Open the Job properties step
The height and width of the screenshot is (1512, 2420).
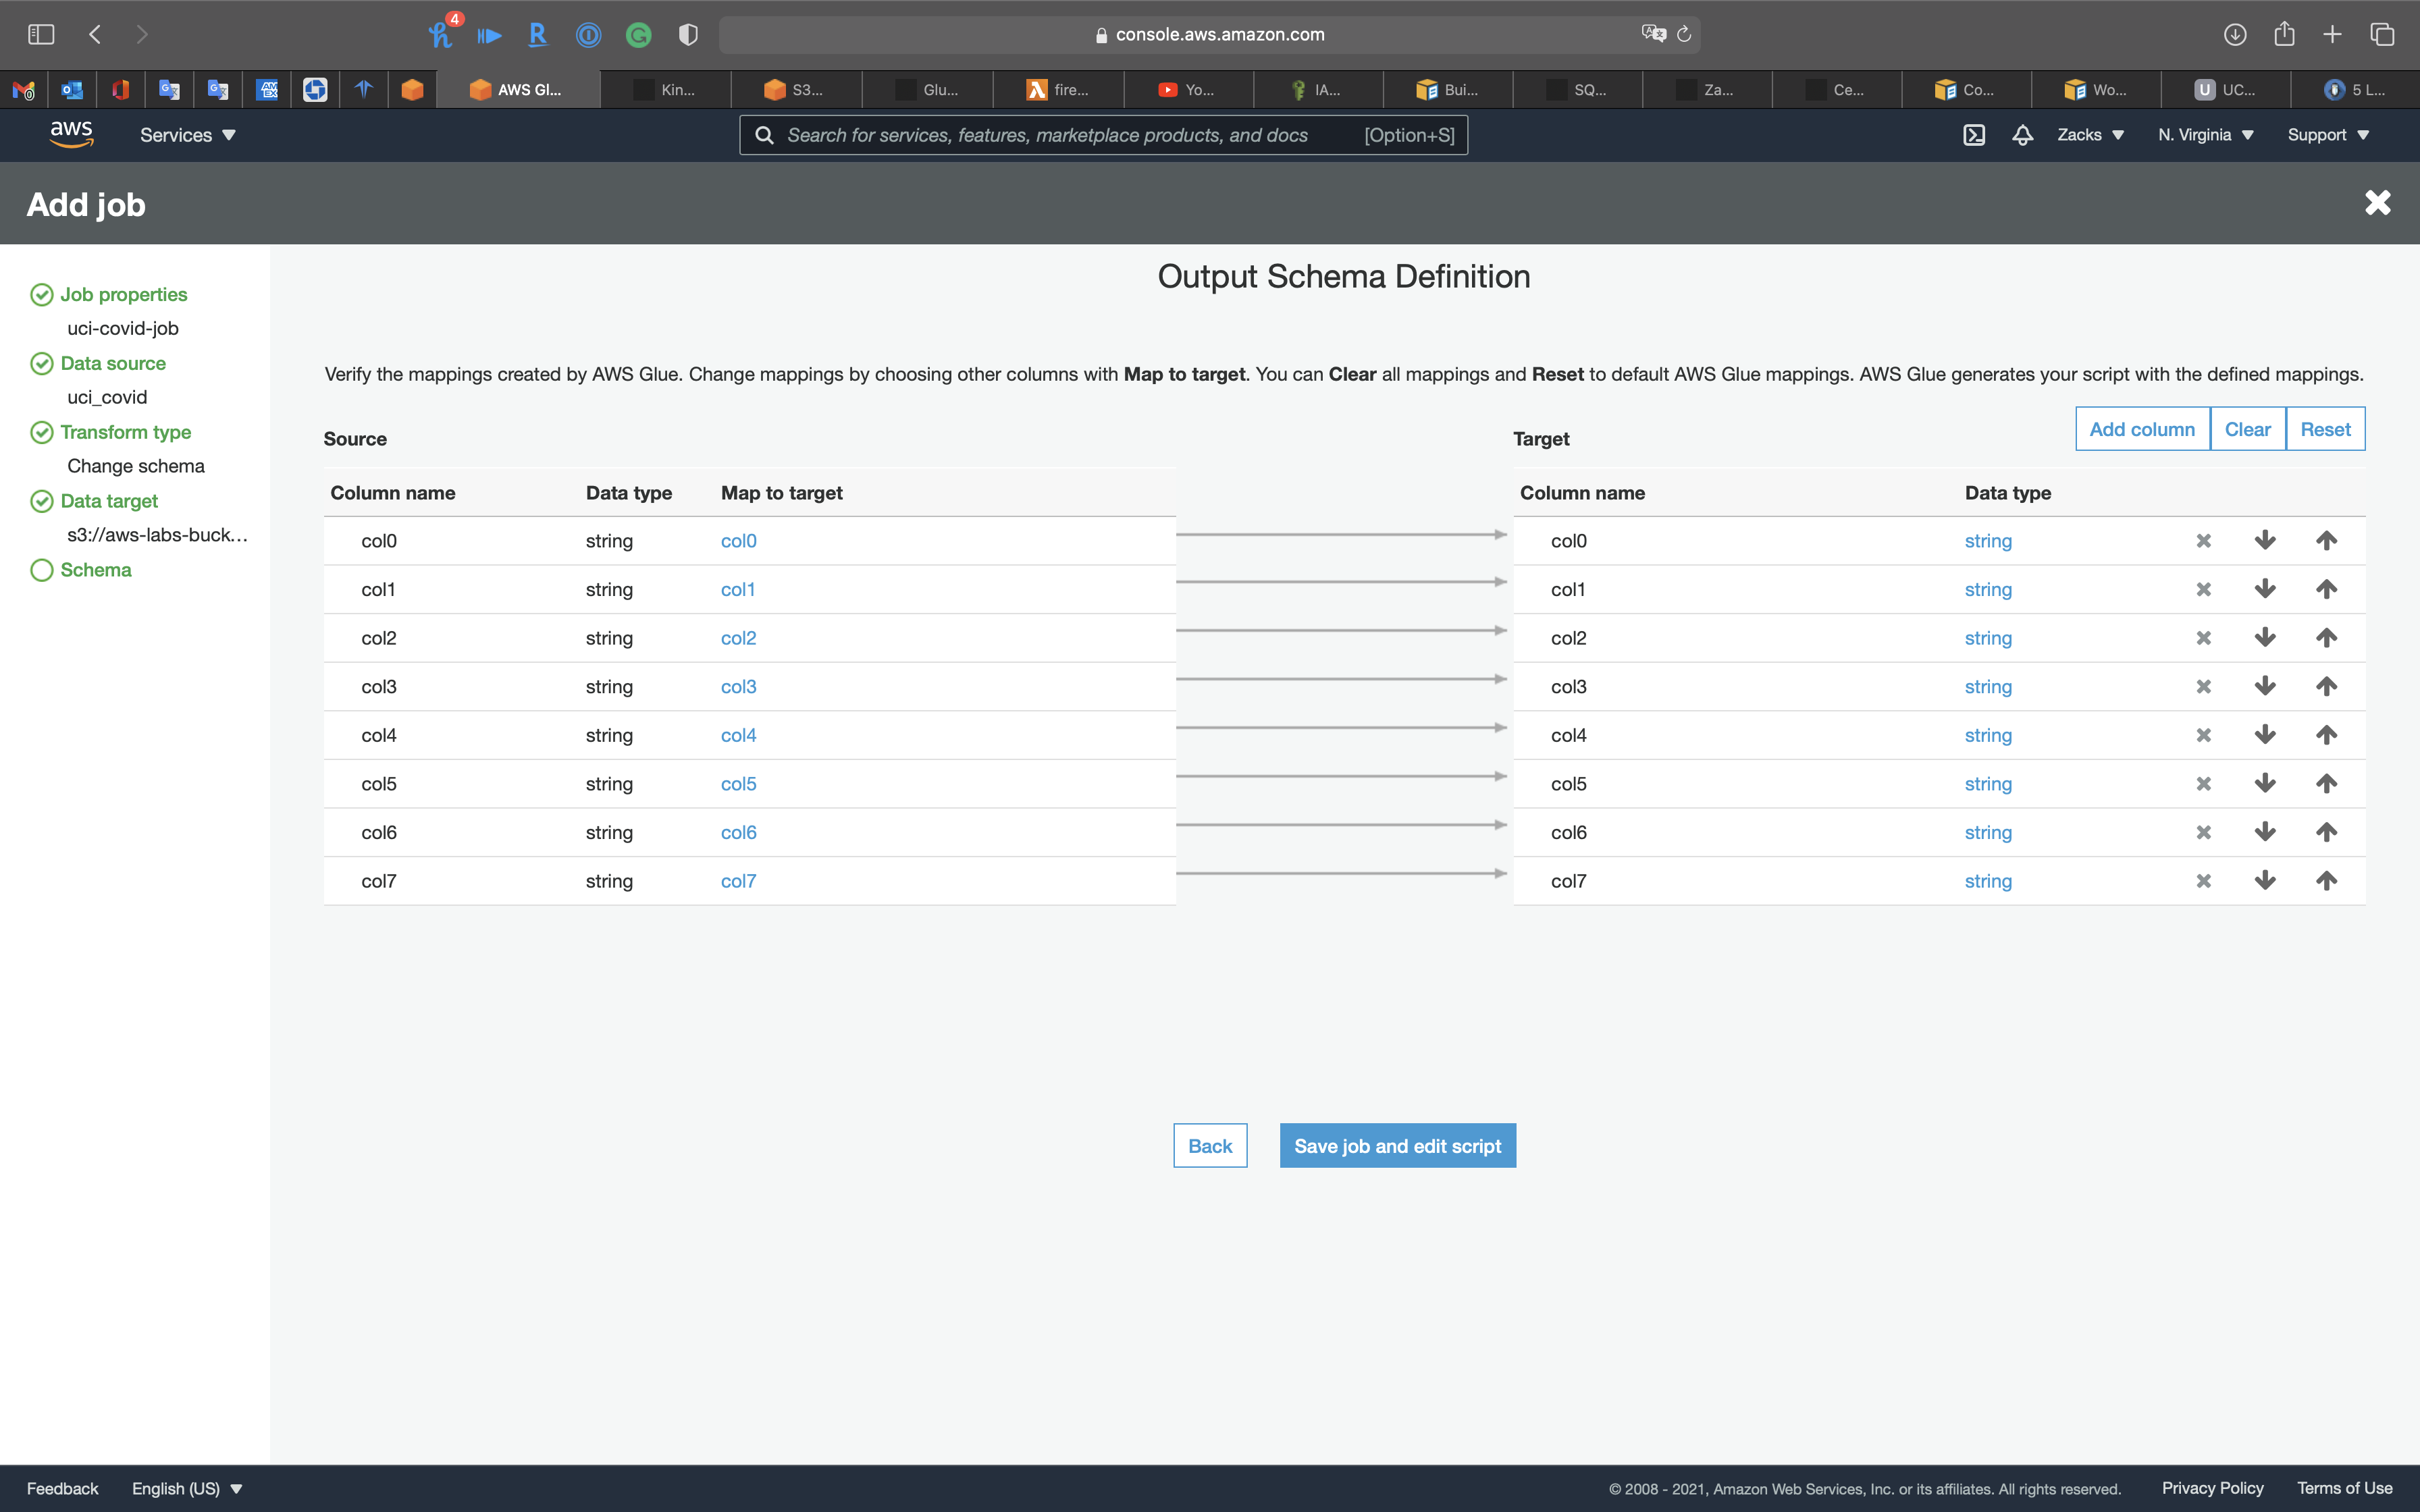coord(123,295)
